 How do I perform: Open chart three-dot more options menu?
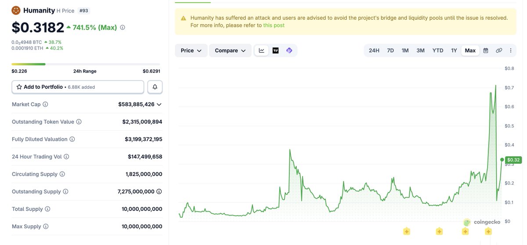510,50
